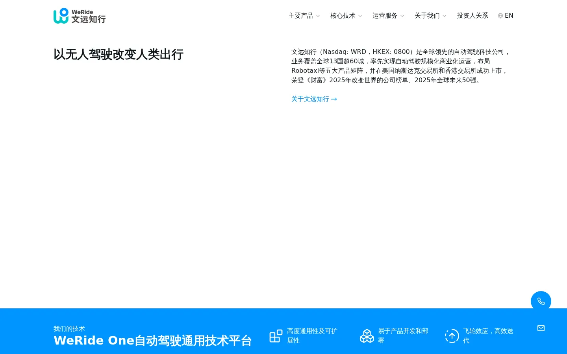Expand the 关于我们 chevron
The height and width of the screenshot is (354, 567).
pos(444,16)
